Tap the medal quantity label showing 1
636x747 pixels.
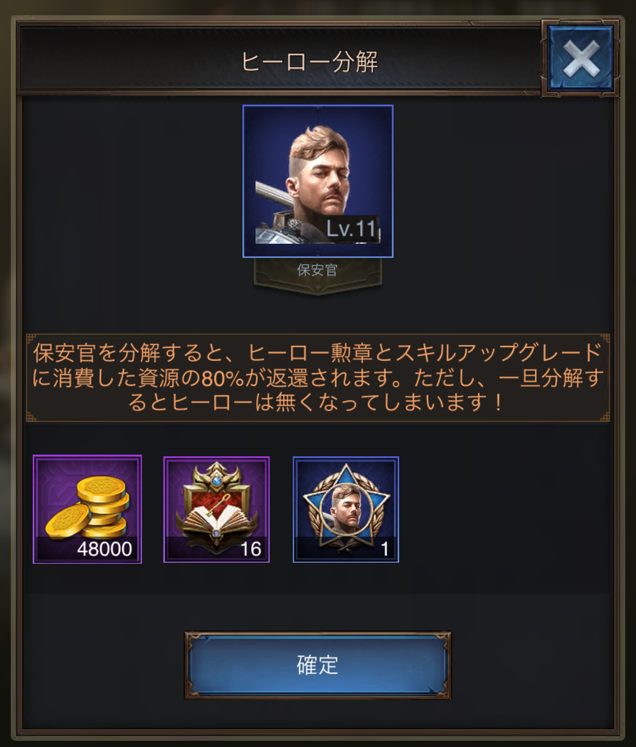385,549
